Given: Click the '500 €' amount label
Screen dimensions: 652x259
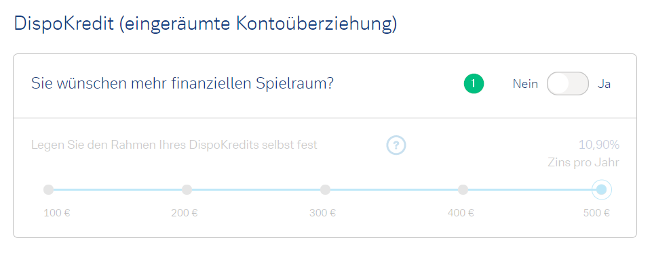Looking at the screenshot, I should (596, 214).
